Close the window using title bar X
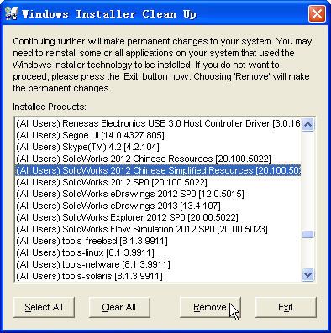This screenshot has height=333, width=331. (x=317, y=13)
